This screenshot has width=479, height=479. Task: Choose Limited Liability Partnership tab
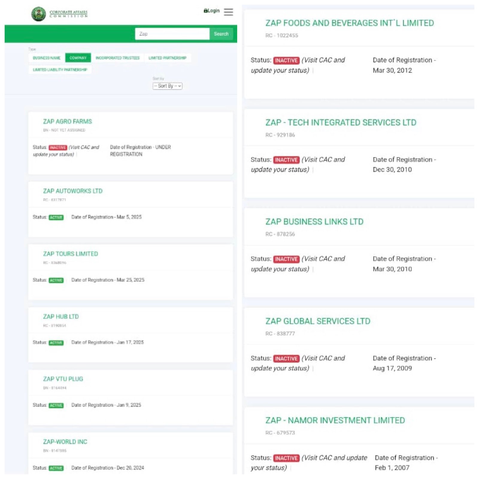60,70
